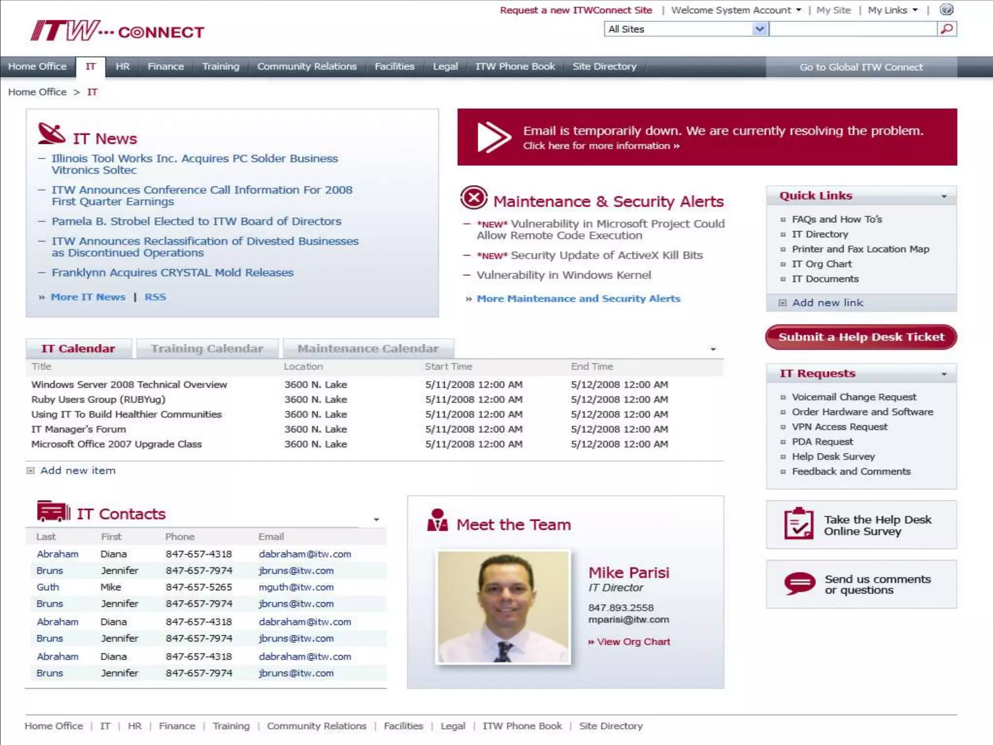Open ITW Phone Book navigation tab
993x745 pixels.
(515, 66)
